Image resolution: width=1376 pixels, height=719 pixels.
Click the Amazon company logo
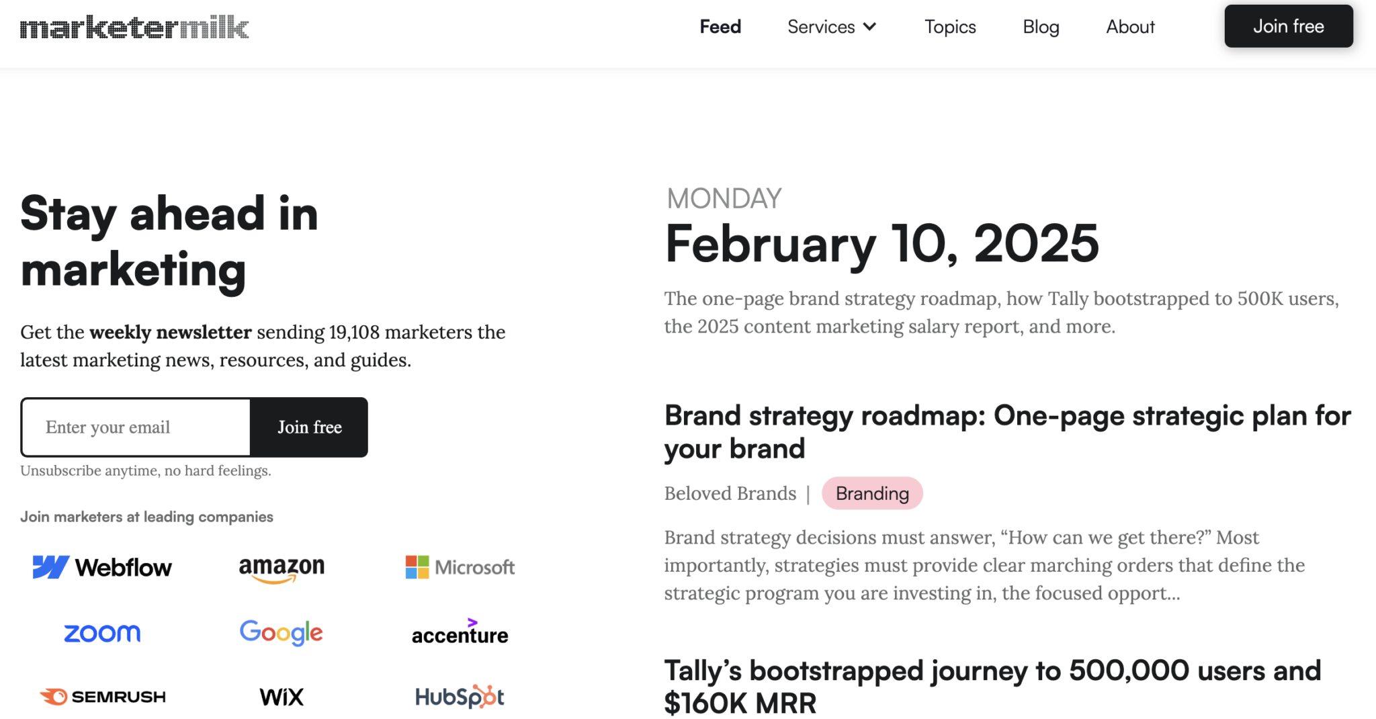pos(281,568)
